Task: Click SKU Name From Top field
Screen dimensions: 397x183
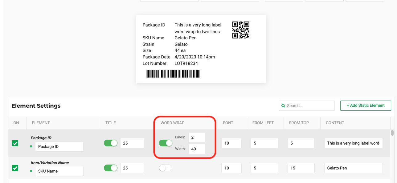Action: pyautogui.click(x=301, y=168)
